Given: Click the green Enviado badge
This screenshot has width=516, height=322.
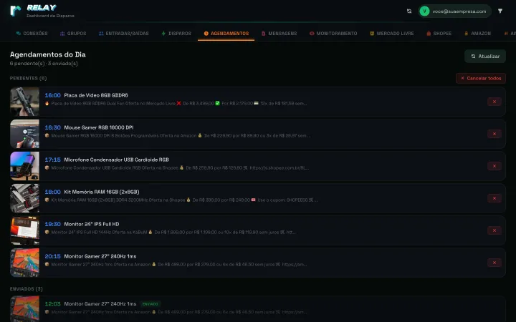Looking at the screenshot, I should point(150,304).
